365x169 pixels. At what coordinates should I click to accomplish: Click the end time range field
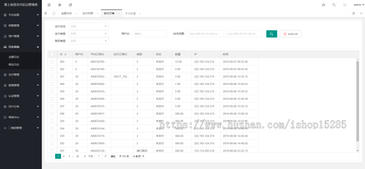pos(244,34)
